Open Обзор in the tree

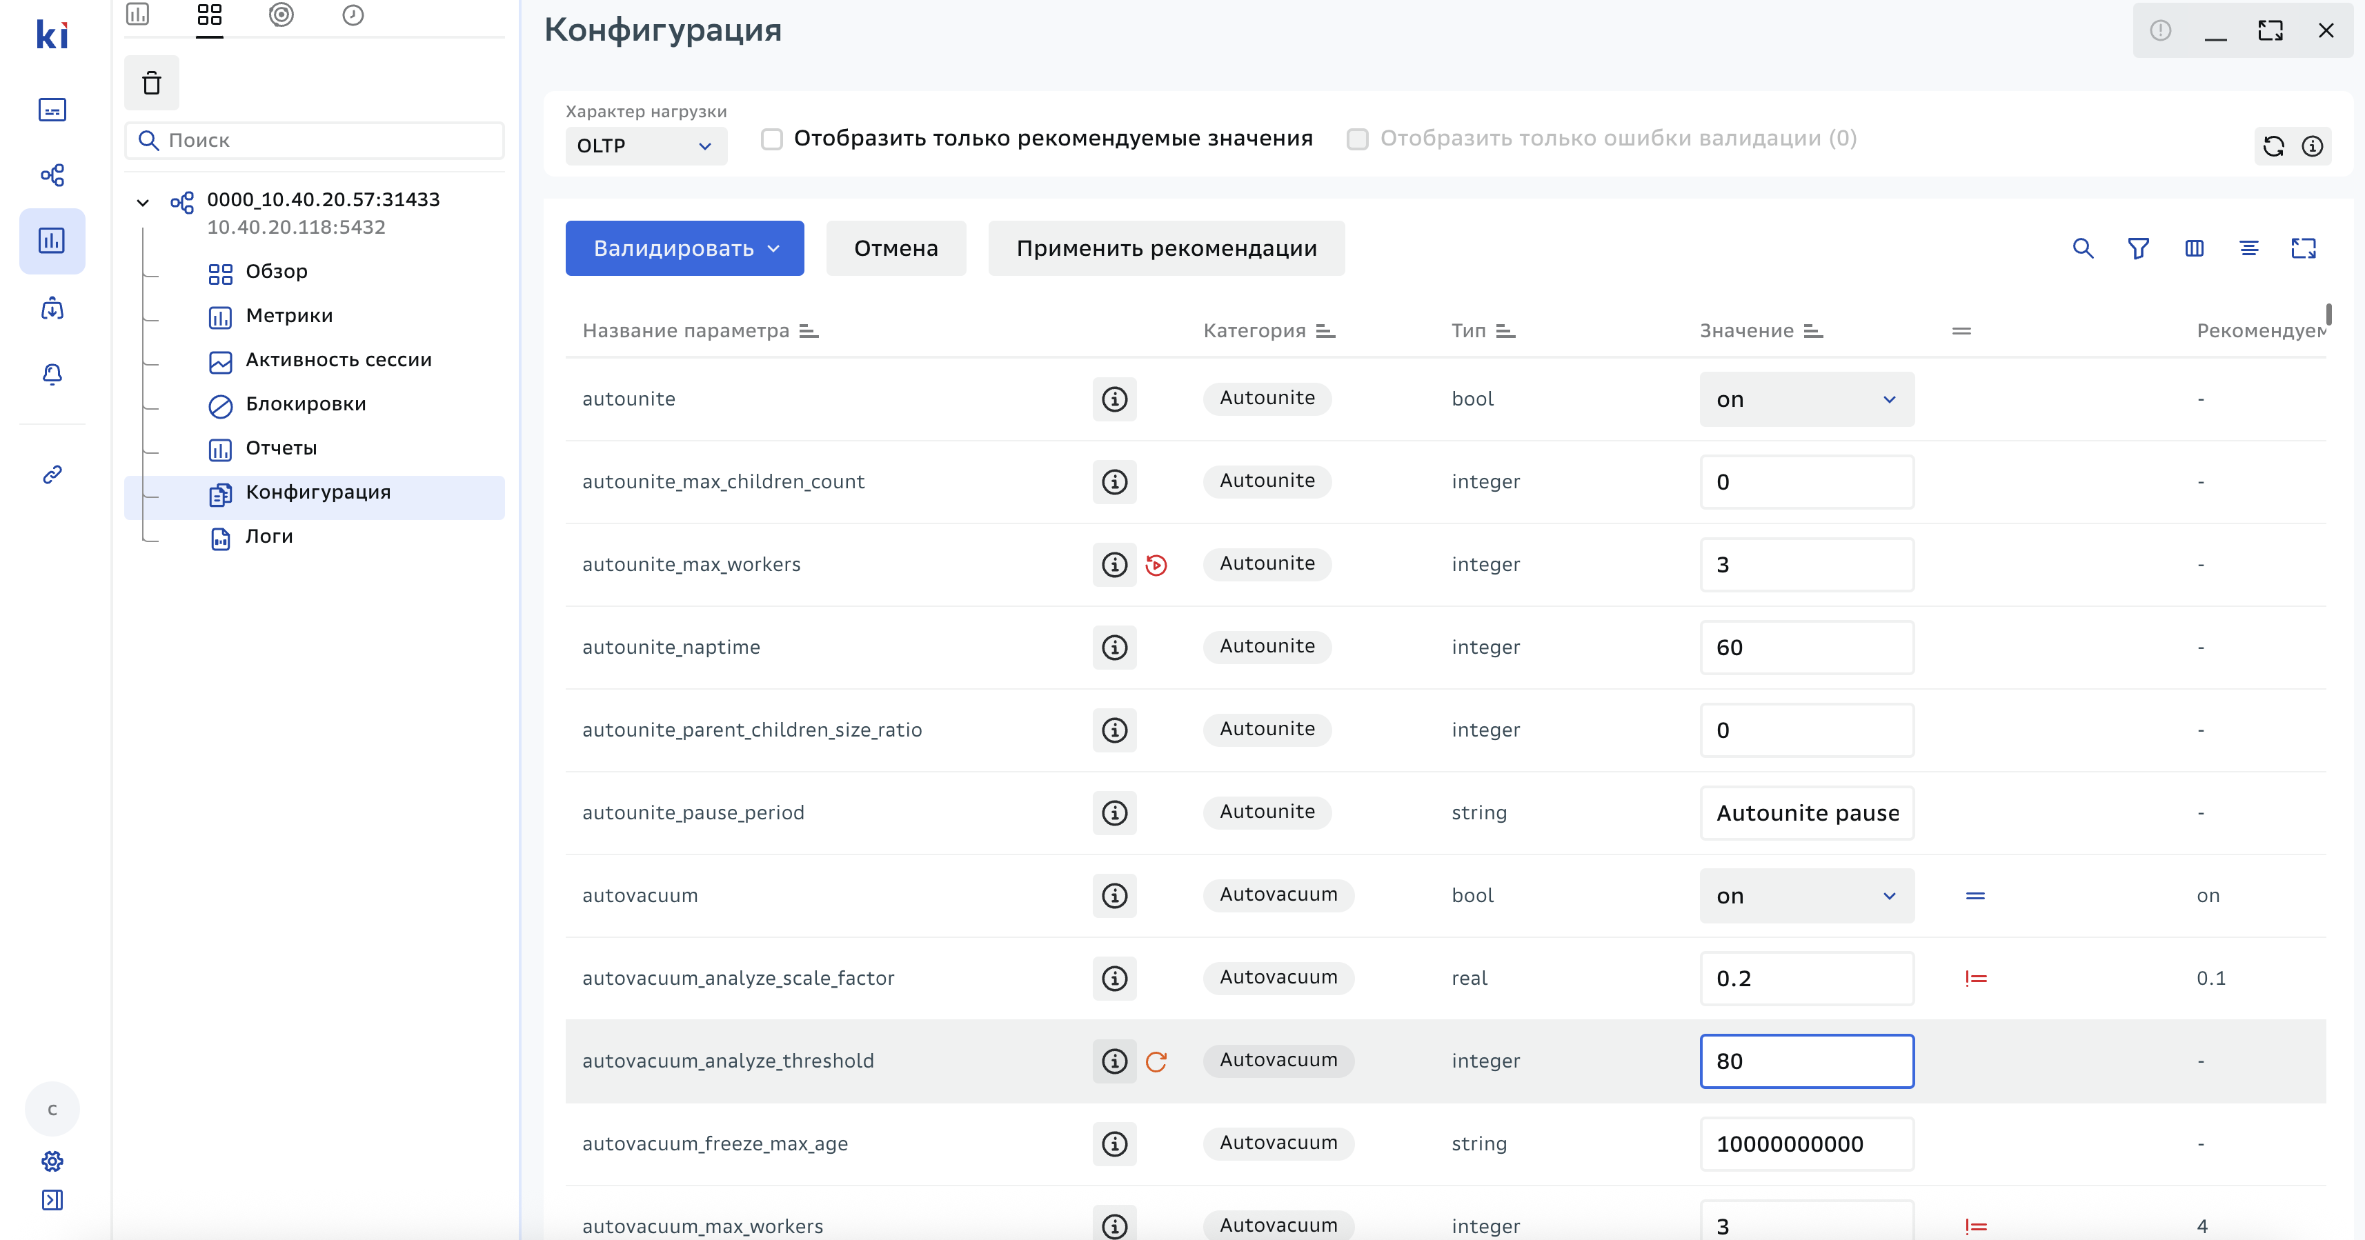point(277,272)
